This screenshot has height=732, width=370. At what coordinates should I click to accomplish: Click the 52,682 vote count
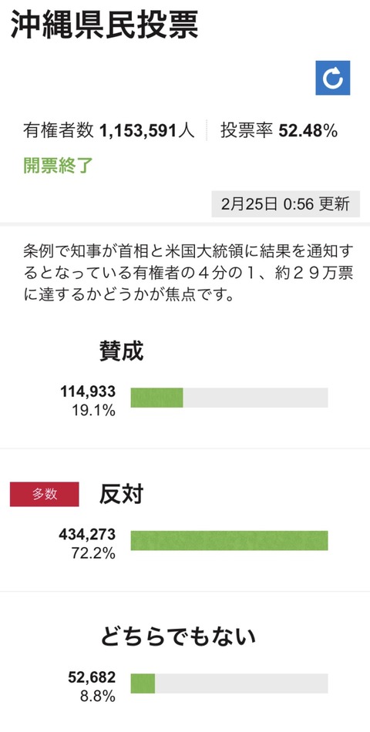pyautogui.click(x=92, y=677)
